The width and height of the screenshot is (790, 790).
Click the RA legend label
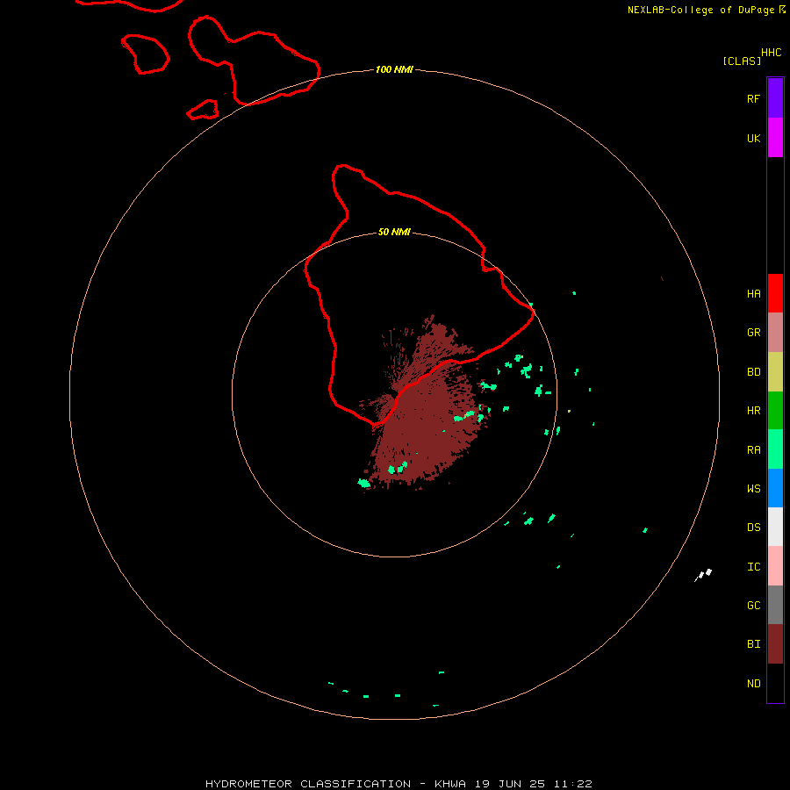753,450
